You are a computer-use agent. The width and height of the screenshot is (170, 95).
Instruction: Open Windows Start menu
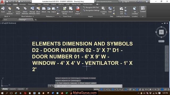[2, 93]
